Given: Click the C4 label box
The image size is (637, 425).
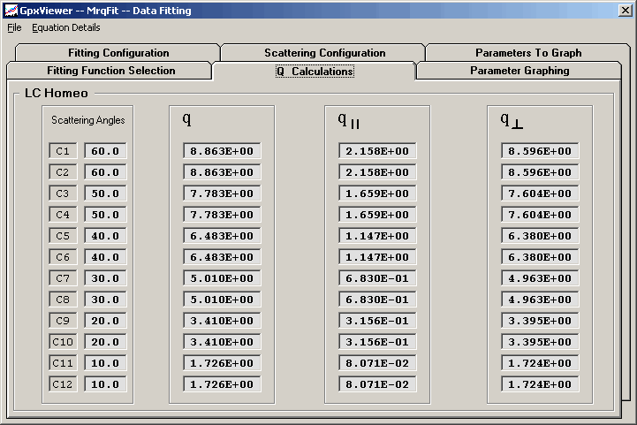Looking at the screenshot, I should pos(63,215).
